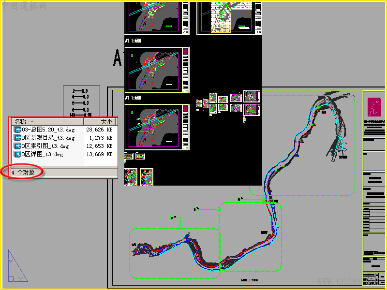Select the line weight legend box
Viewport: 387px width, 290px height.
pyautogui.click(x=81, y=101)
